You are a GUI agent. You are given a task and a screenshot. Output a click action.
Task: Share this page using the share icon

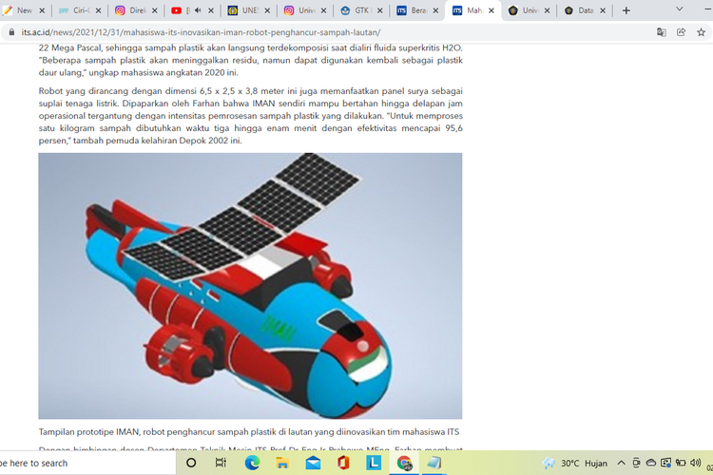(x=682, y=31)
